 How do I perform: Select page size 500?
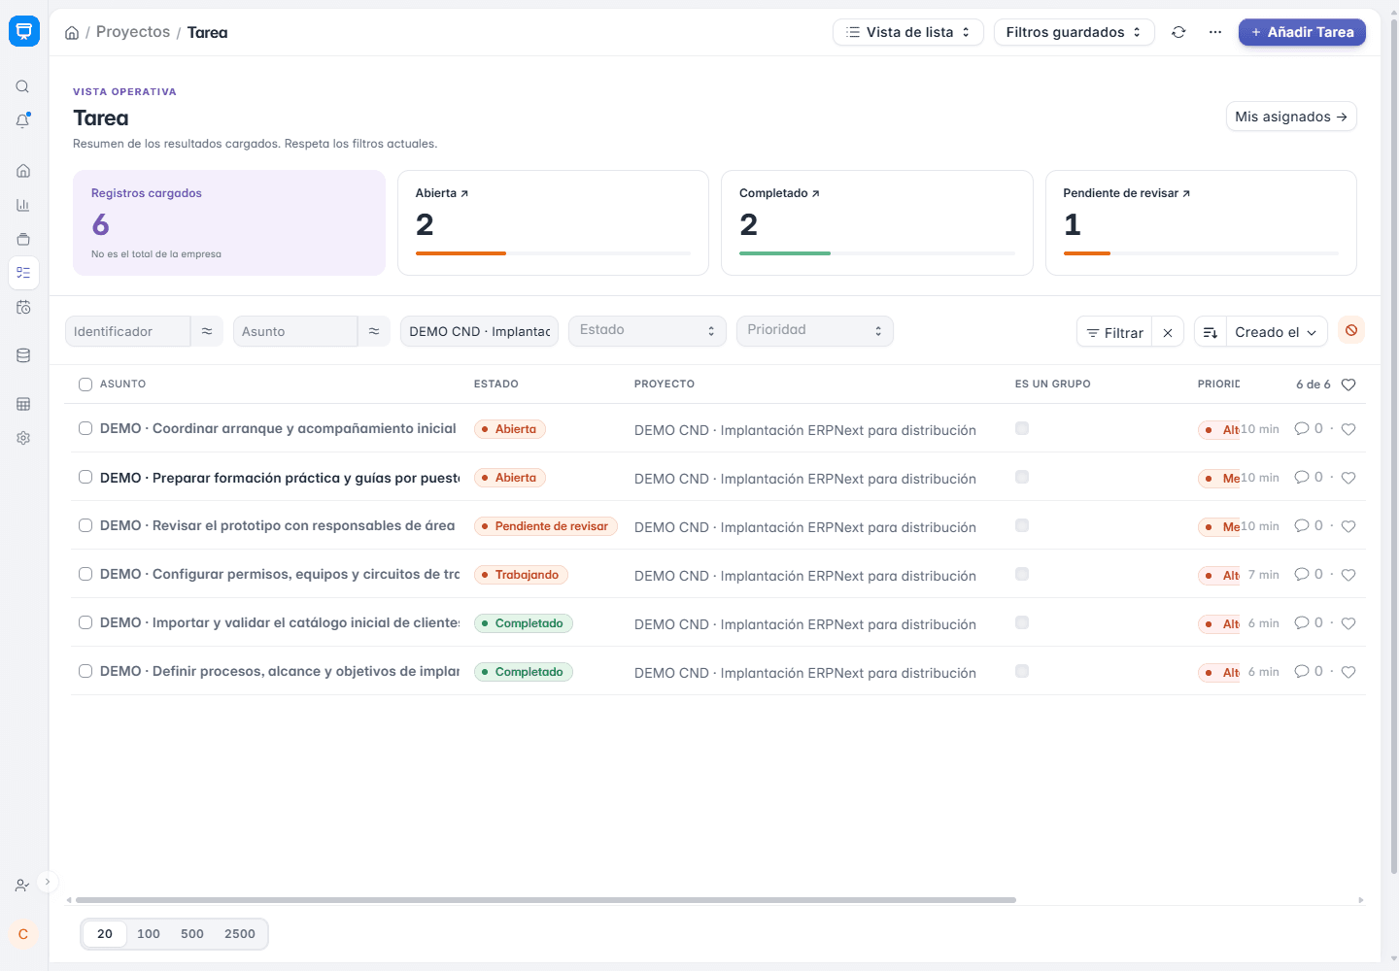pos(192,934)
